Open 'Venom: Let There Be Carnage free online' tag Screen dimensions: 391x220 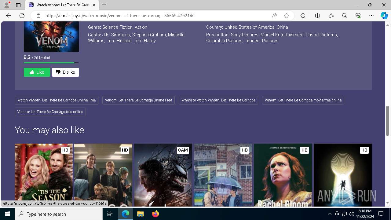(50, 112)
